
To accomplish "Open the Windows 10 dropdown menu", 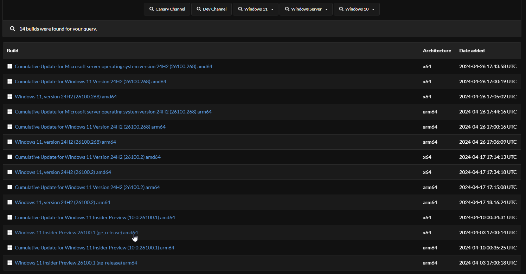I will click(x=373, y=9).
